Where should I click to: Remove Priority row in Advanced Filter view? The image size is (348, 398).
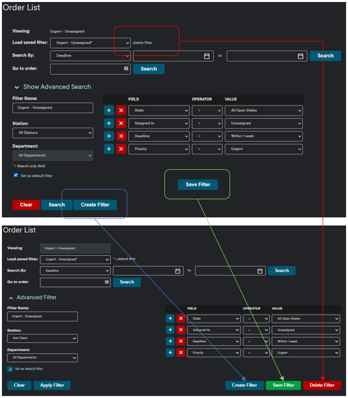click(181, 352)
